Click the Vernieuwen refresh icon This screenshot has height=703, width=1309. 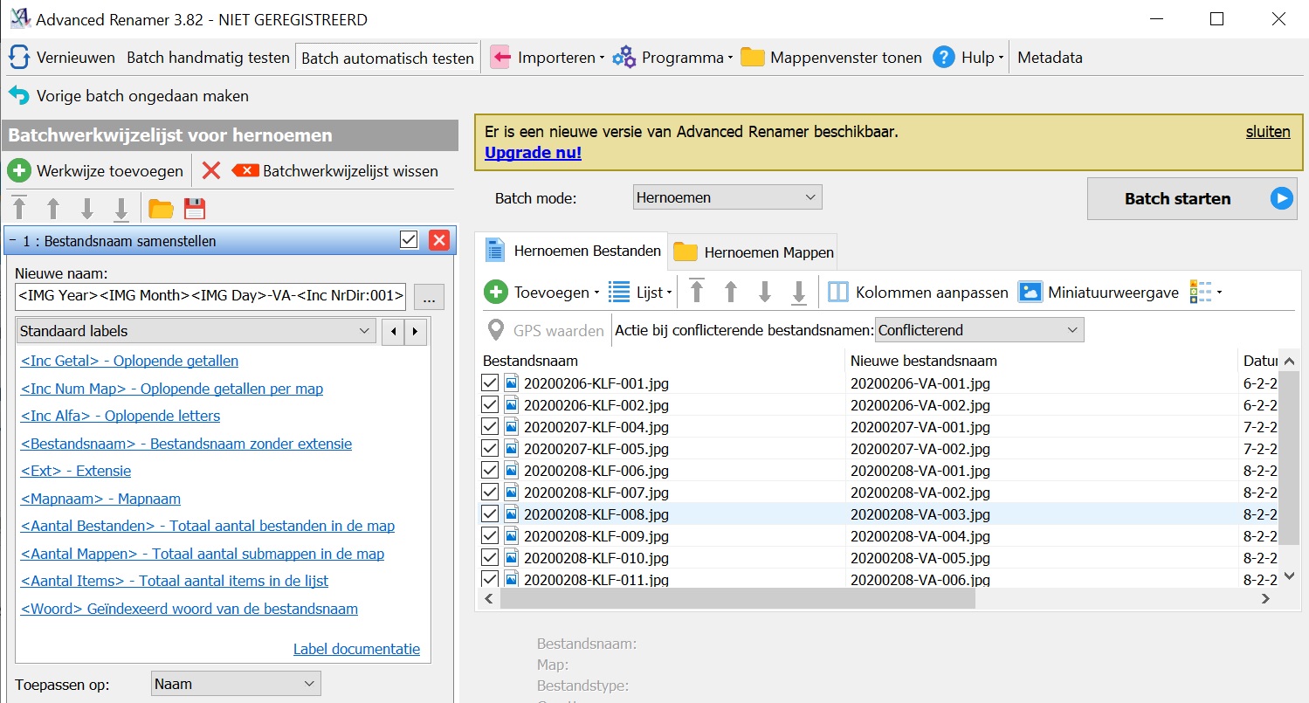[19, 58]
